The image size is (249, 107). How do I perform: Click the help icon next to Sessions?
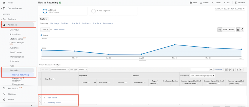pos(126,83)
